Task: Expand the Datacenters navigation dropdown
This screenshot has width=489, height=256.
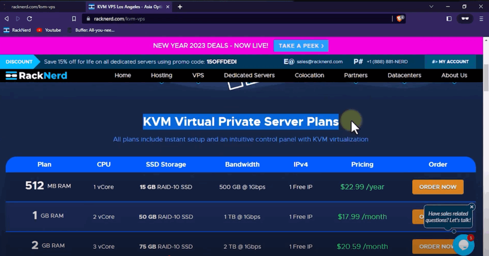Action: coord(404,75)
